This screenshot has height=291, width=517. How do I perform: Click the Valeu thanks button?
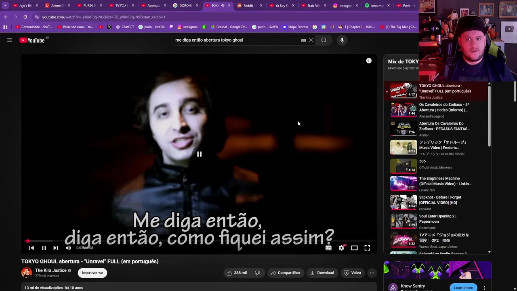point(352,273)
